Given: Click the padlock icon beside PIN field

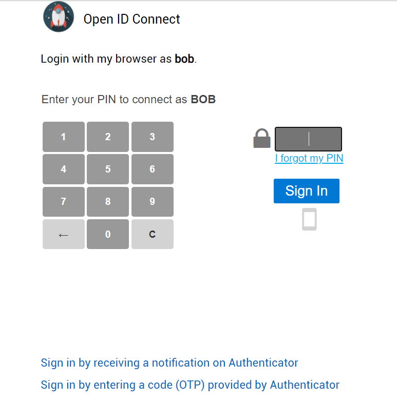Looking at the screenshot, I should pyautogui.click(x=262, y=139).
